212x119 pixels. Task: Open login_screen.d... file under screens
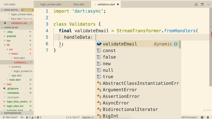click(x=24, y=71)
